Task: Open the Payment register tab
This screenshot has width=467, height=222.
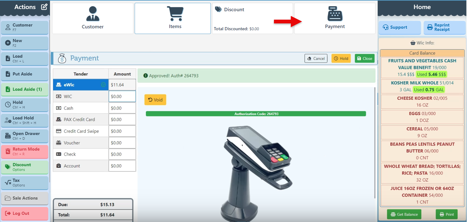Action: (x=335, y=18)
